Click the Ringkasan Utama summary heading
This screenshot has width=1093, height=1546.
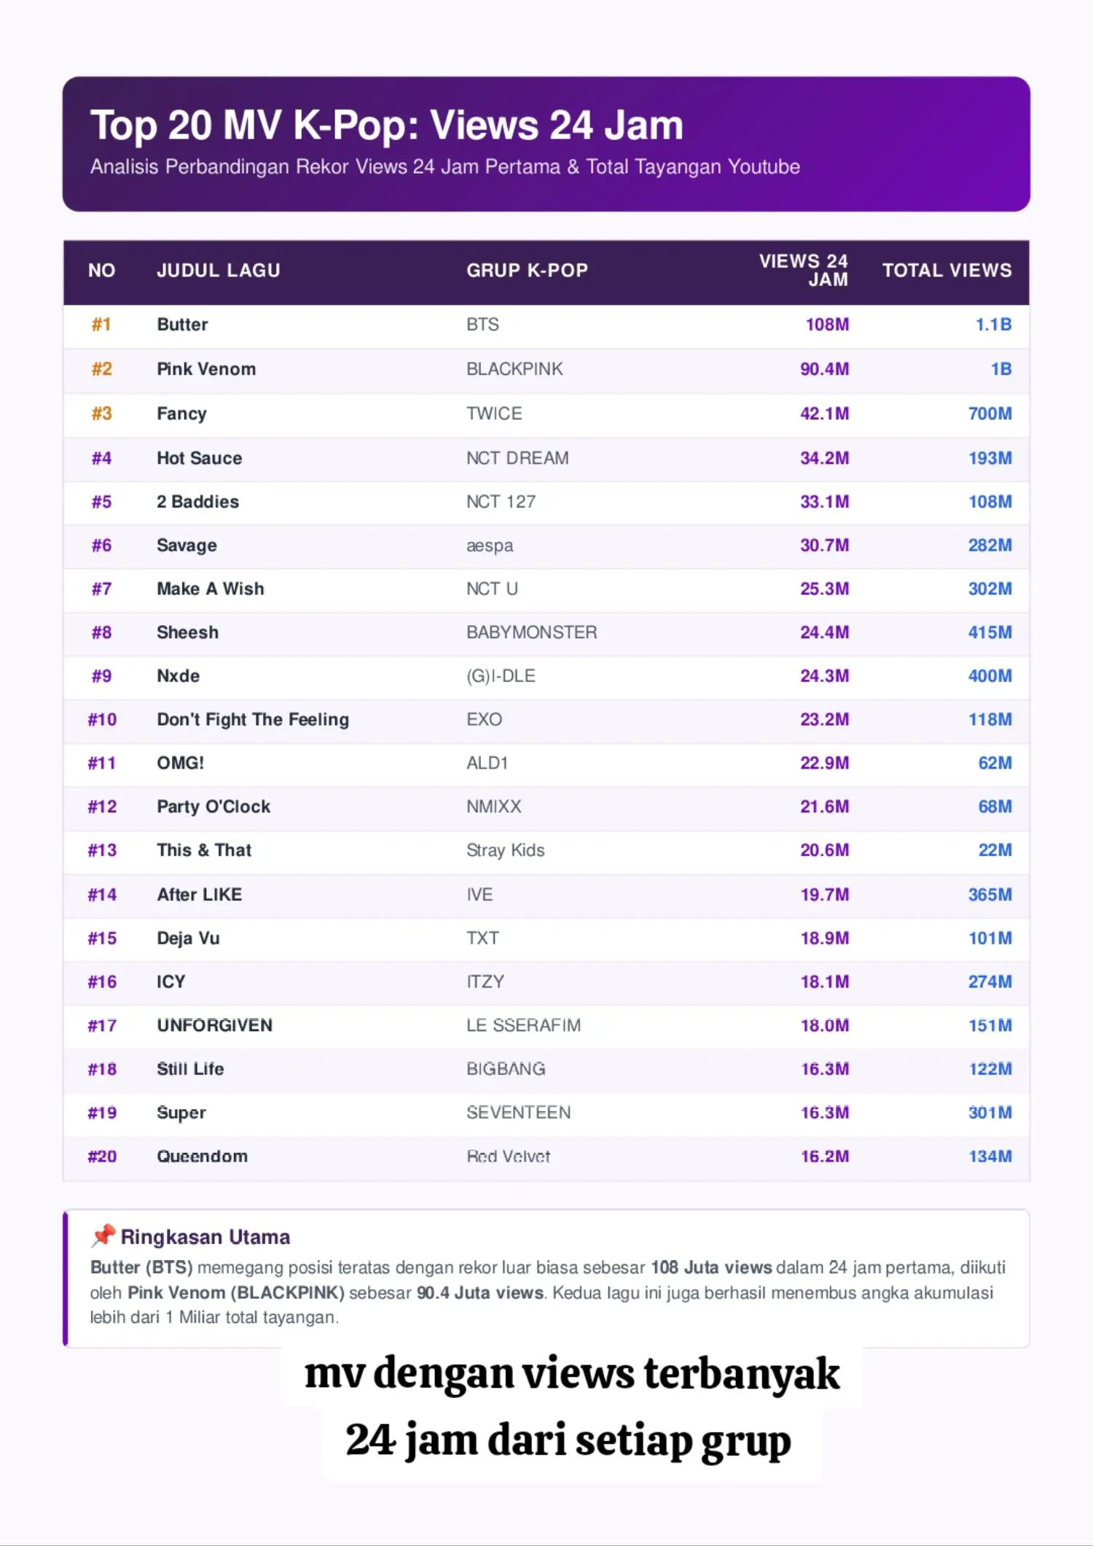pos(205,1237)
